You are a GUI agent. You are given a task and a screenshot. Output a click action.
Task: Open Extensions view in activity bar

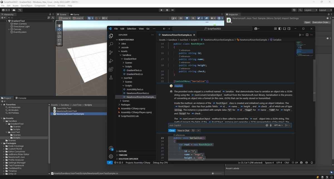click(111, 69)
